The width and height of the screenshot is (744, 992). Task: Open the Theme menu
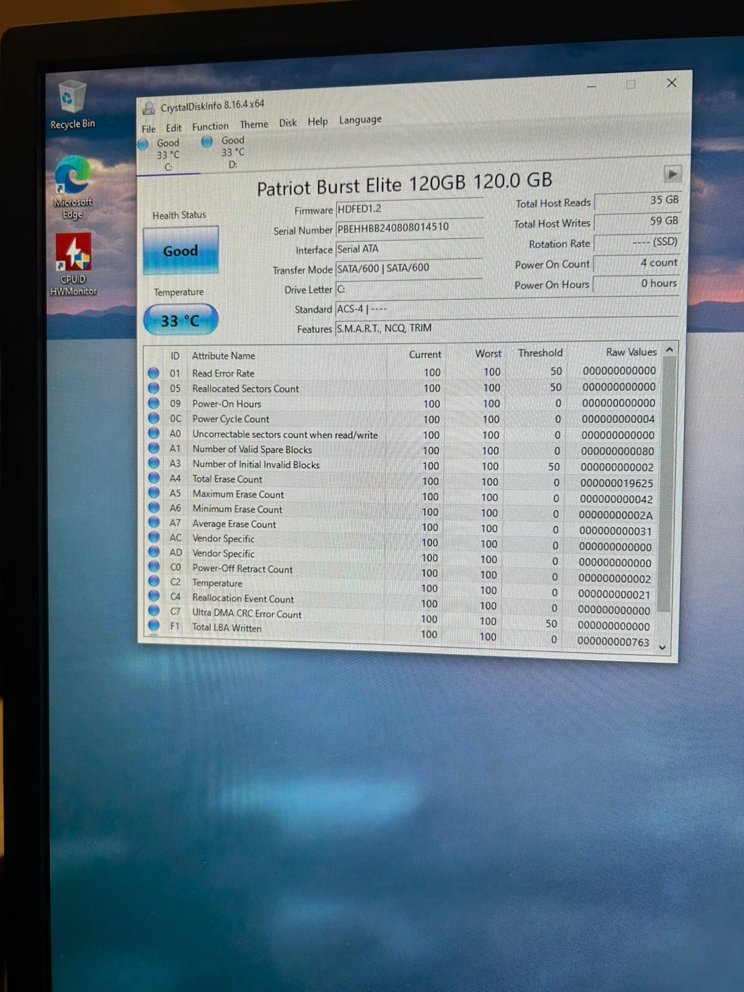pos(254,125)
